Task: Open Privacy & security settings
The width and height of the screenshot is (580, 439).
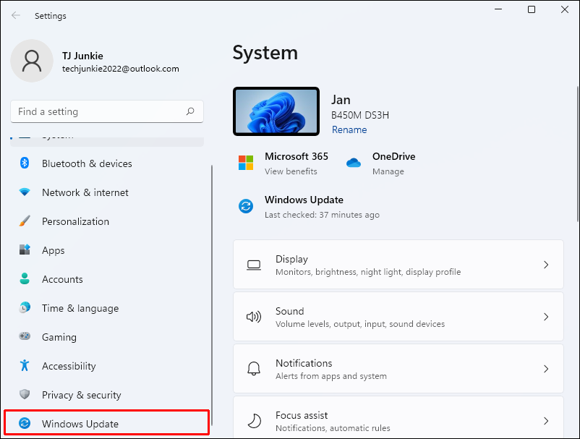Action: [107, 395]
